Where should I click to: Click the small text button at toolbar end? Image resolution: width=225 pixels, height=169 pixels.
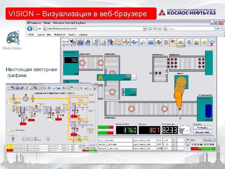click(212, 40)
